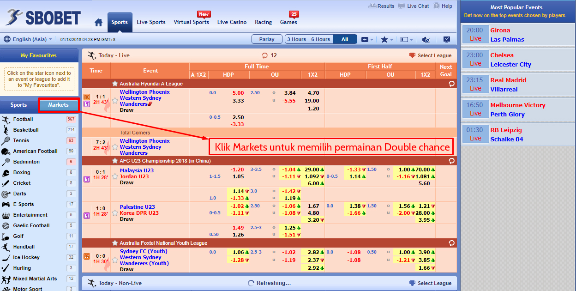
Task: Open Live Sports tab
Action: coord(151,22)
